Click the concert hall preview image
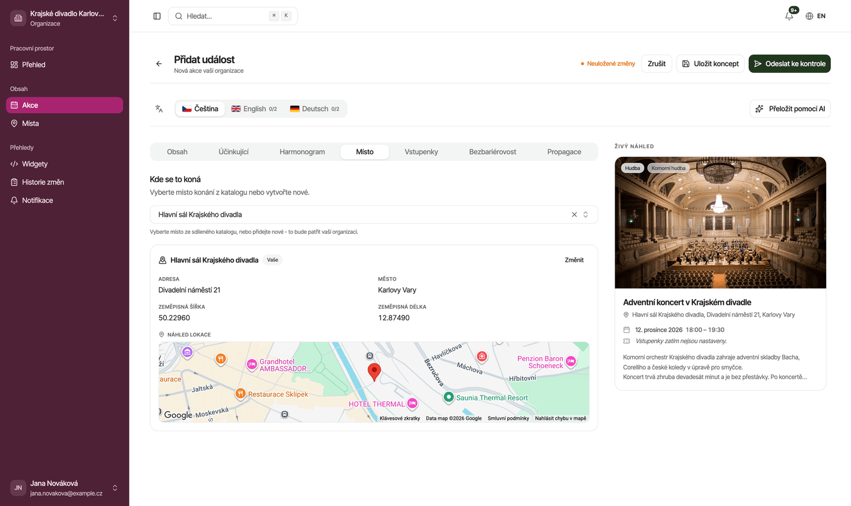The height and width of the screenshot is (506, 851). pos(720,223)
